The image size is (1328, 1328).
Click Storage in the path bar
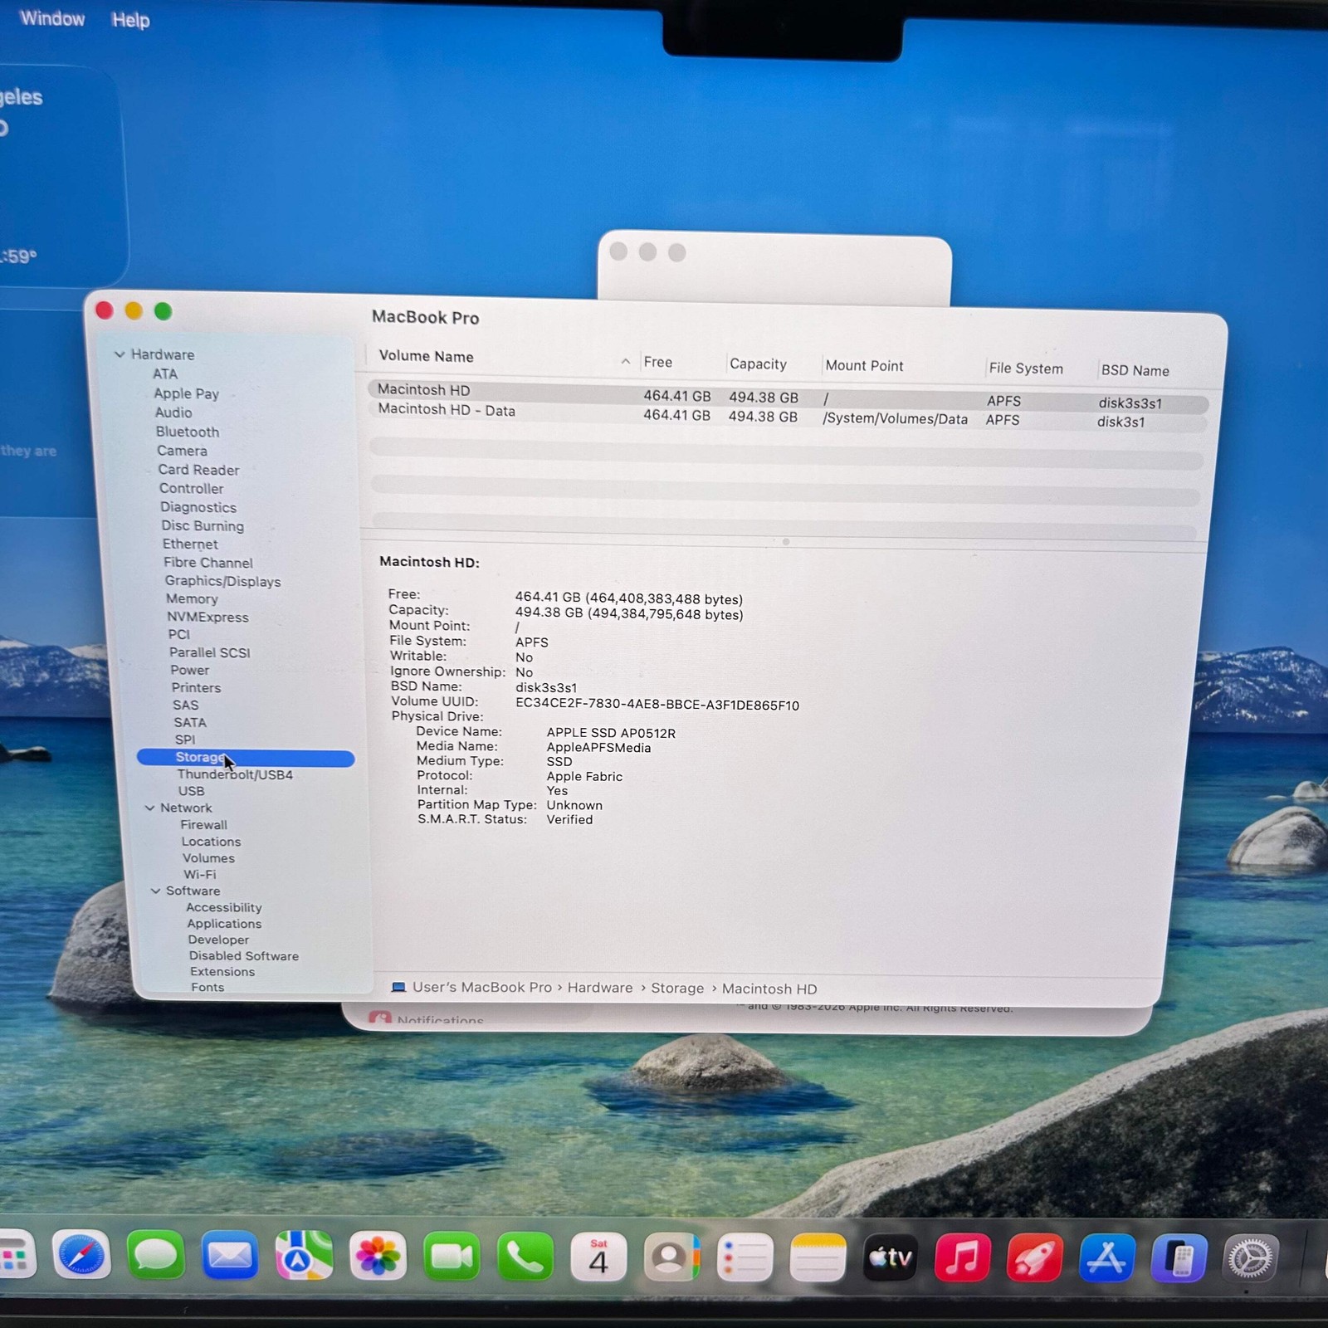(x=677, y=988)
